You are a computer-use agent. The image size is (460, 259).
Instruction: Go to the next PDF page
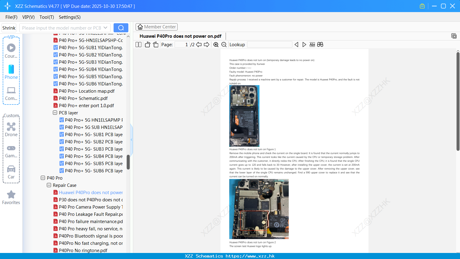coord(207,44)
